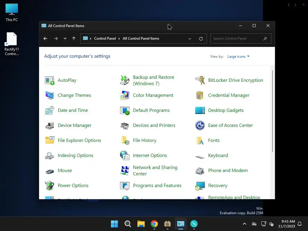Open the AutoPlay icon
Viewport: 308px width, 231px height.
(50, 80)
